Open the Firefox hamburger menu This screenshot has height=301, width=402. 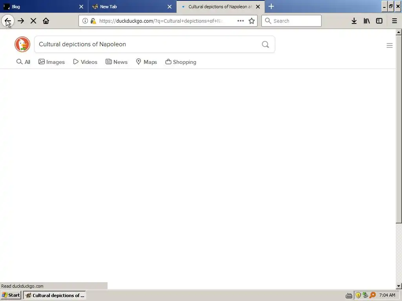point(395,21)
